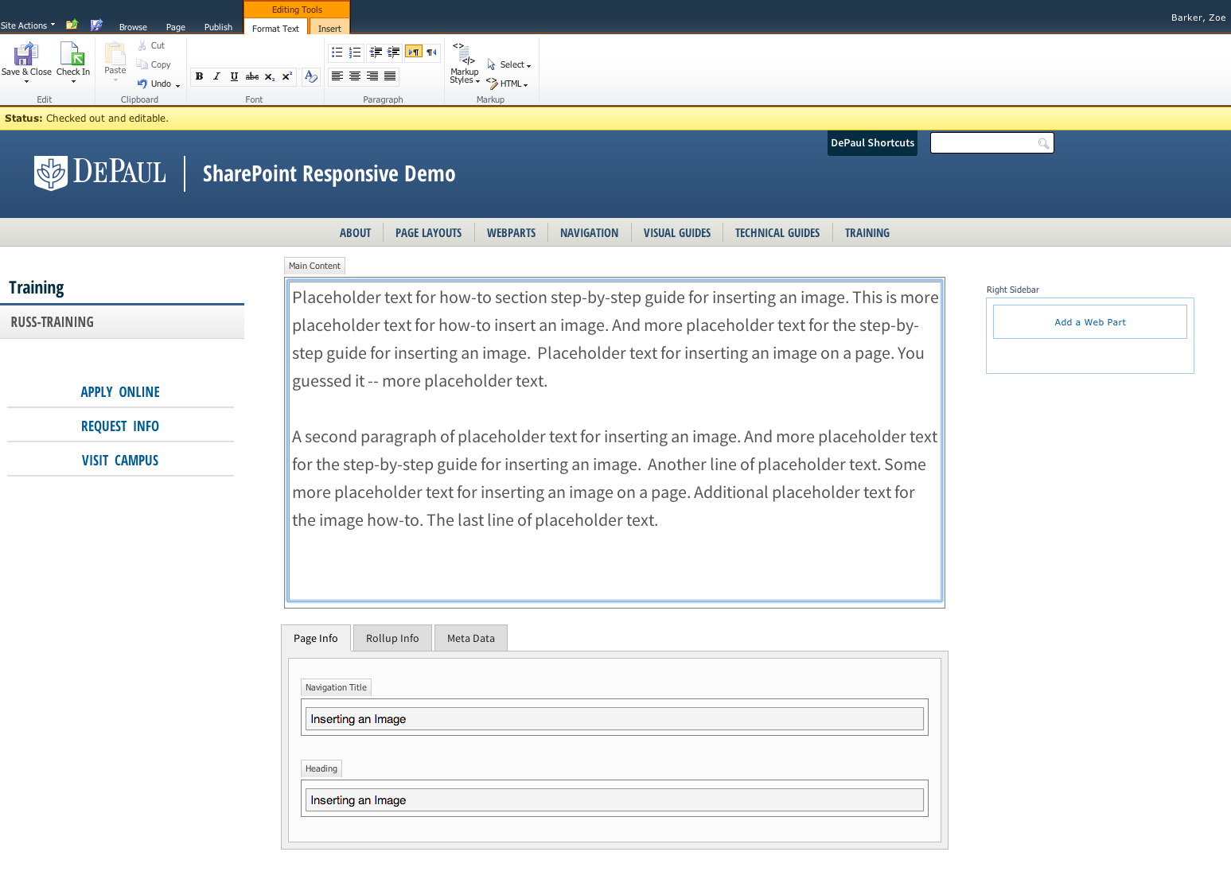Toggle underline formatting

pos(234,76)
